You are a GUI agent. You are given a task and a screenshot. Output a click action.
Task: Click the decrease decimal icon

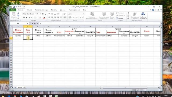click(x=83, y=17)
